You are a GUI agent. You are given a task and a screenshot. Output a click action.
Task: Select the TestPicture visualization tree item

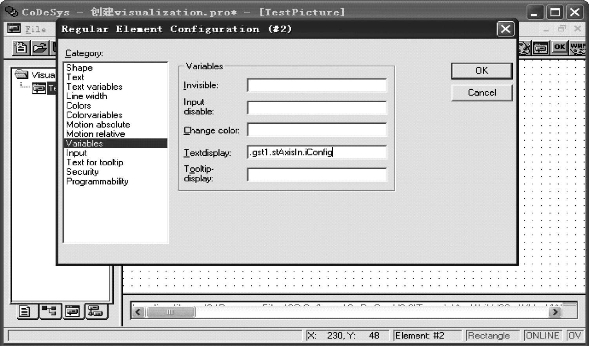pos(44,88)
